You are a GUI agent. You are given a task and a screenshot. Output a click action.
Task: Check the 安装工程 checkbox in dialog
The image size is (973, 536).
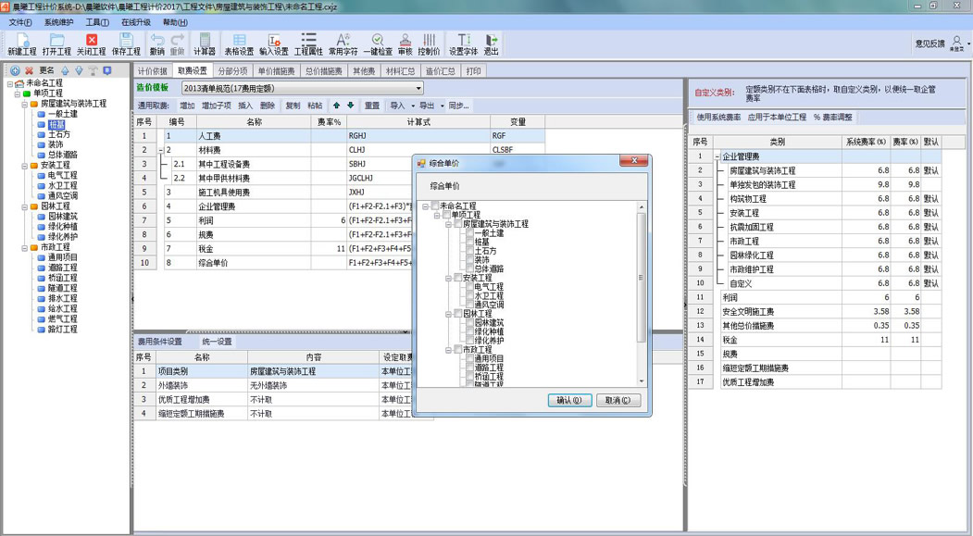pos(457,278)
